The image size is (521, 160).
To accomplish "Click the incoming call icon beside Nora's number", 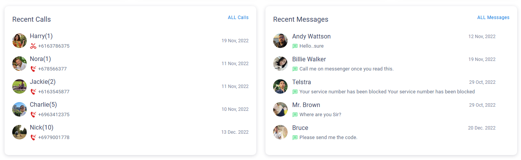I will tap(33, 69).
